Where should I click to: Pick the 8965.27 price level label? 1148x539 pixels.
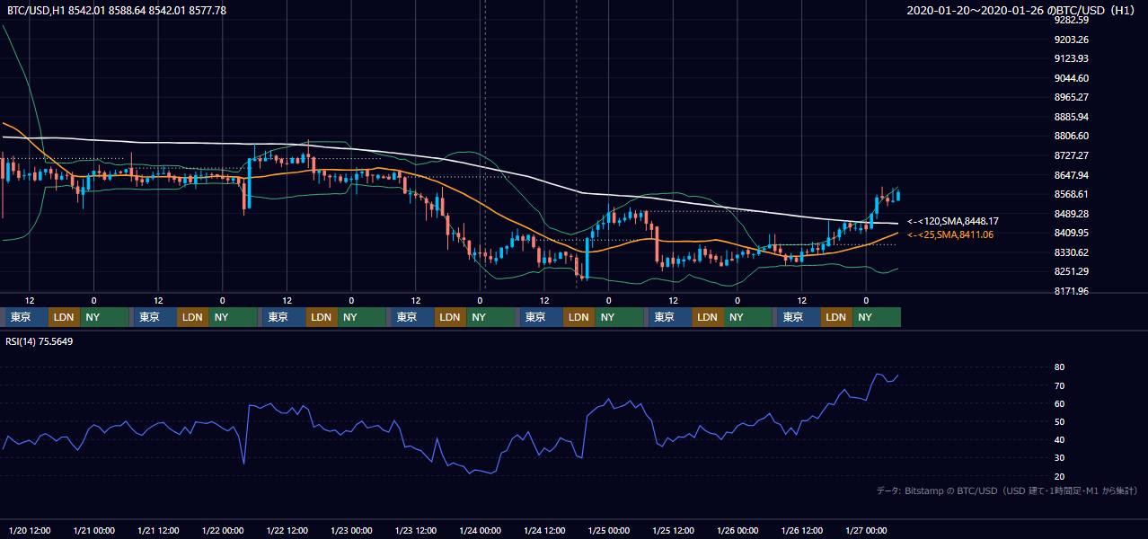(x=1072, y=97)
